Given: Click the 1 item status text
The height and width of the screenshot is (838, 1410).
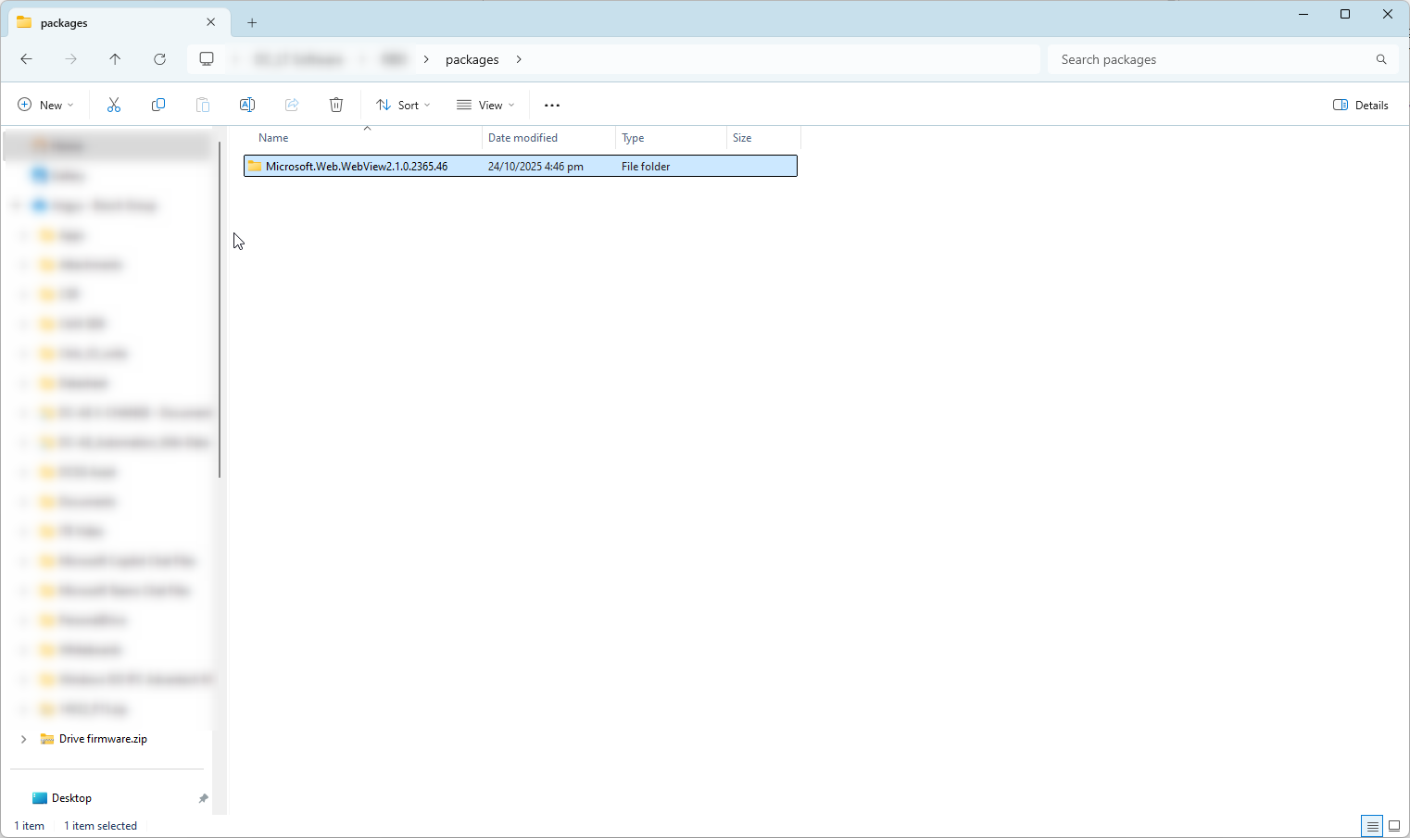Looking at the screenshot, I should (30, 826).
